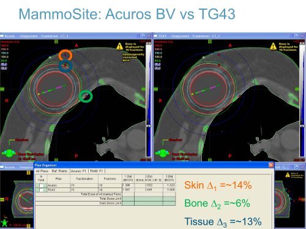Viewport: 306px width, 229px height.
Task: Select the 25.0 isodose level in Acuros legend
Action: point(4,68)
